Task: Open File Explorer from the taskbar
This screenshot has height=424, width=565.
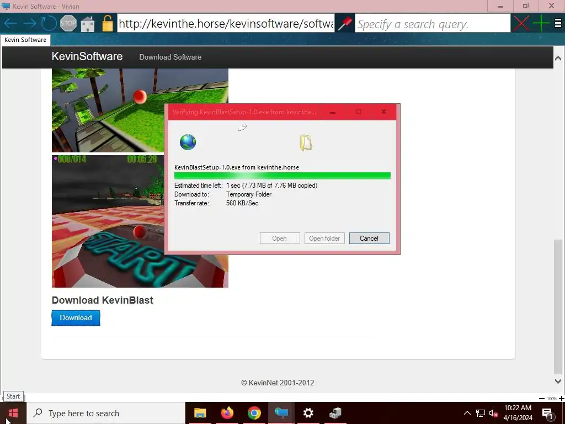Action: pos(200,413)
